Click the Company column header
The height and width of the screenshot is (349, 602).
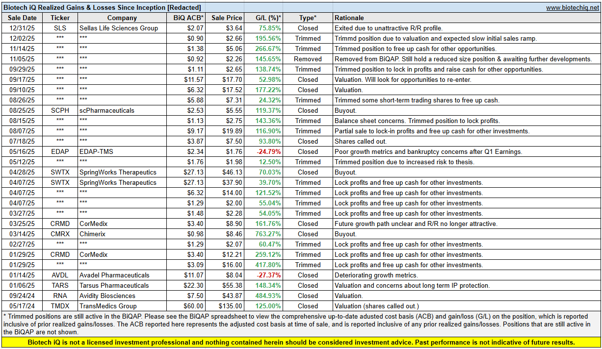coord(122,18)
